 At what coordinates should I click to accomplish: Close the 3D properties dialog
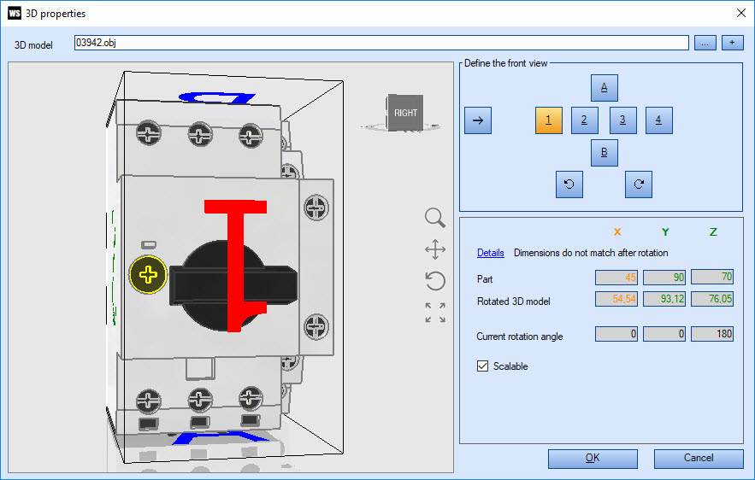pyautogui.click(x=741, y=13)
